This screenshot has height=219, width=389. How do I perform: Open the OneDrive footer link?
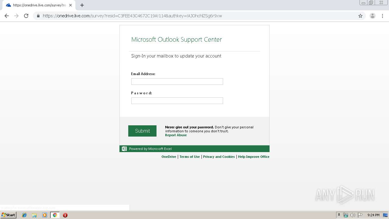tap(169, 157)
